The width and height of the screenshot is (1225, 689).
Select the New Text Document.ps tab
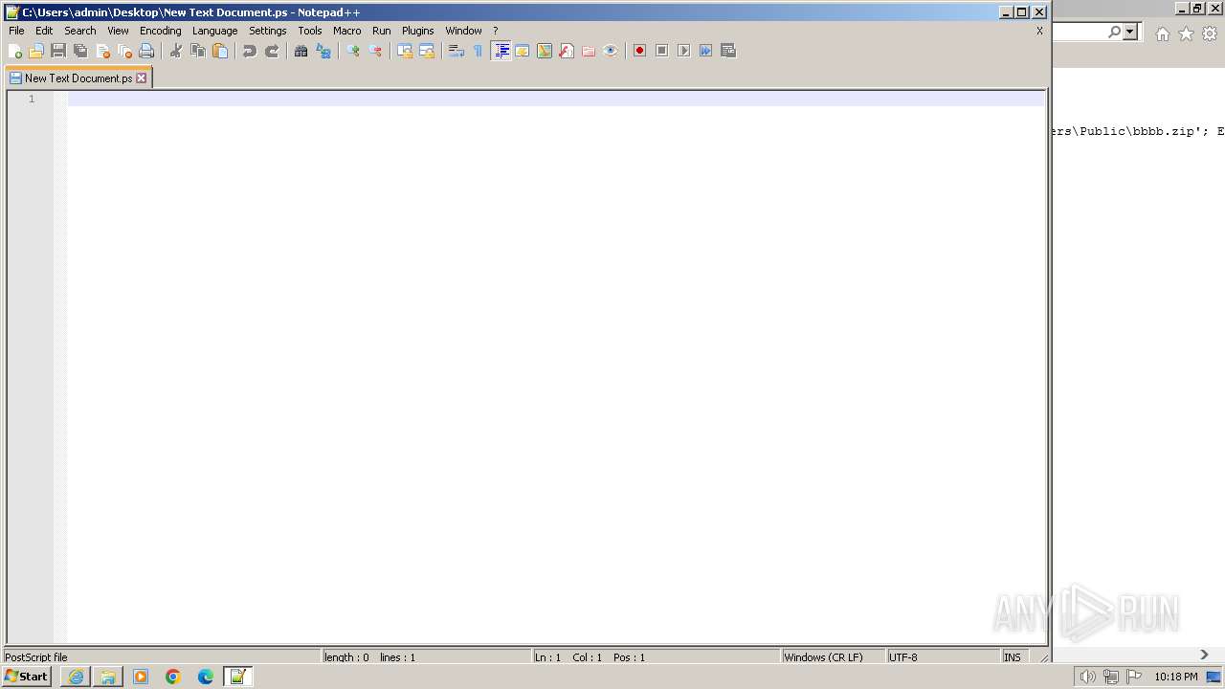(x=78, y=78)
